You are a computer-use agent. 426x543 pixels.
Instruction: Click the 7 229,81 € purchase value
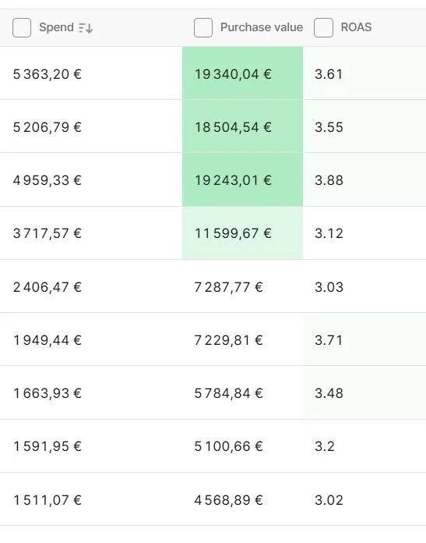228,340
